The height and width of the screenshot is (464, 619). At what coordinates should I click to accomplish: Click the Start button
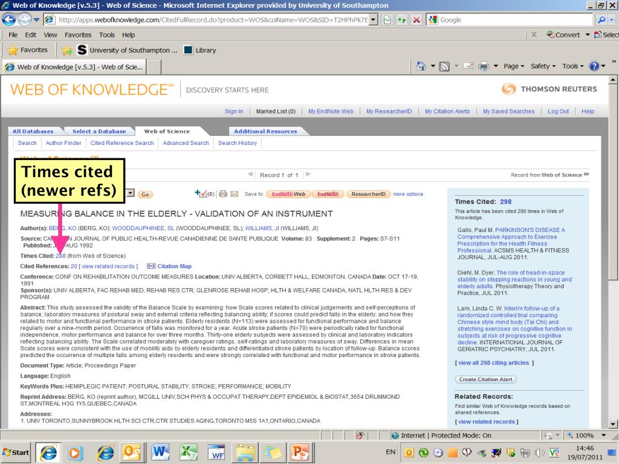click(x=16, y=452)
